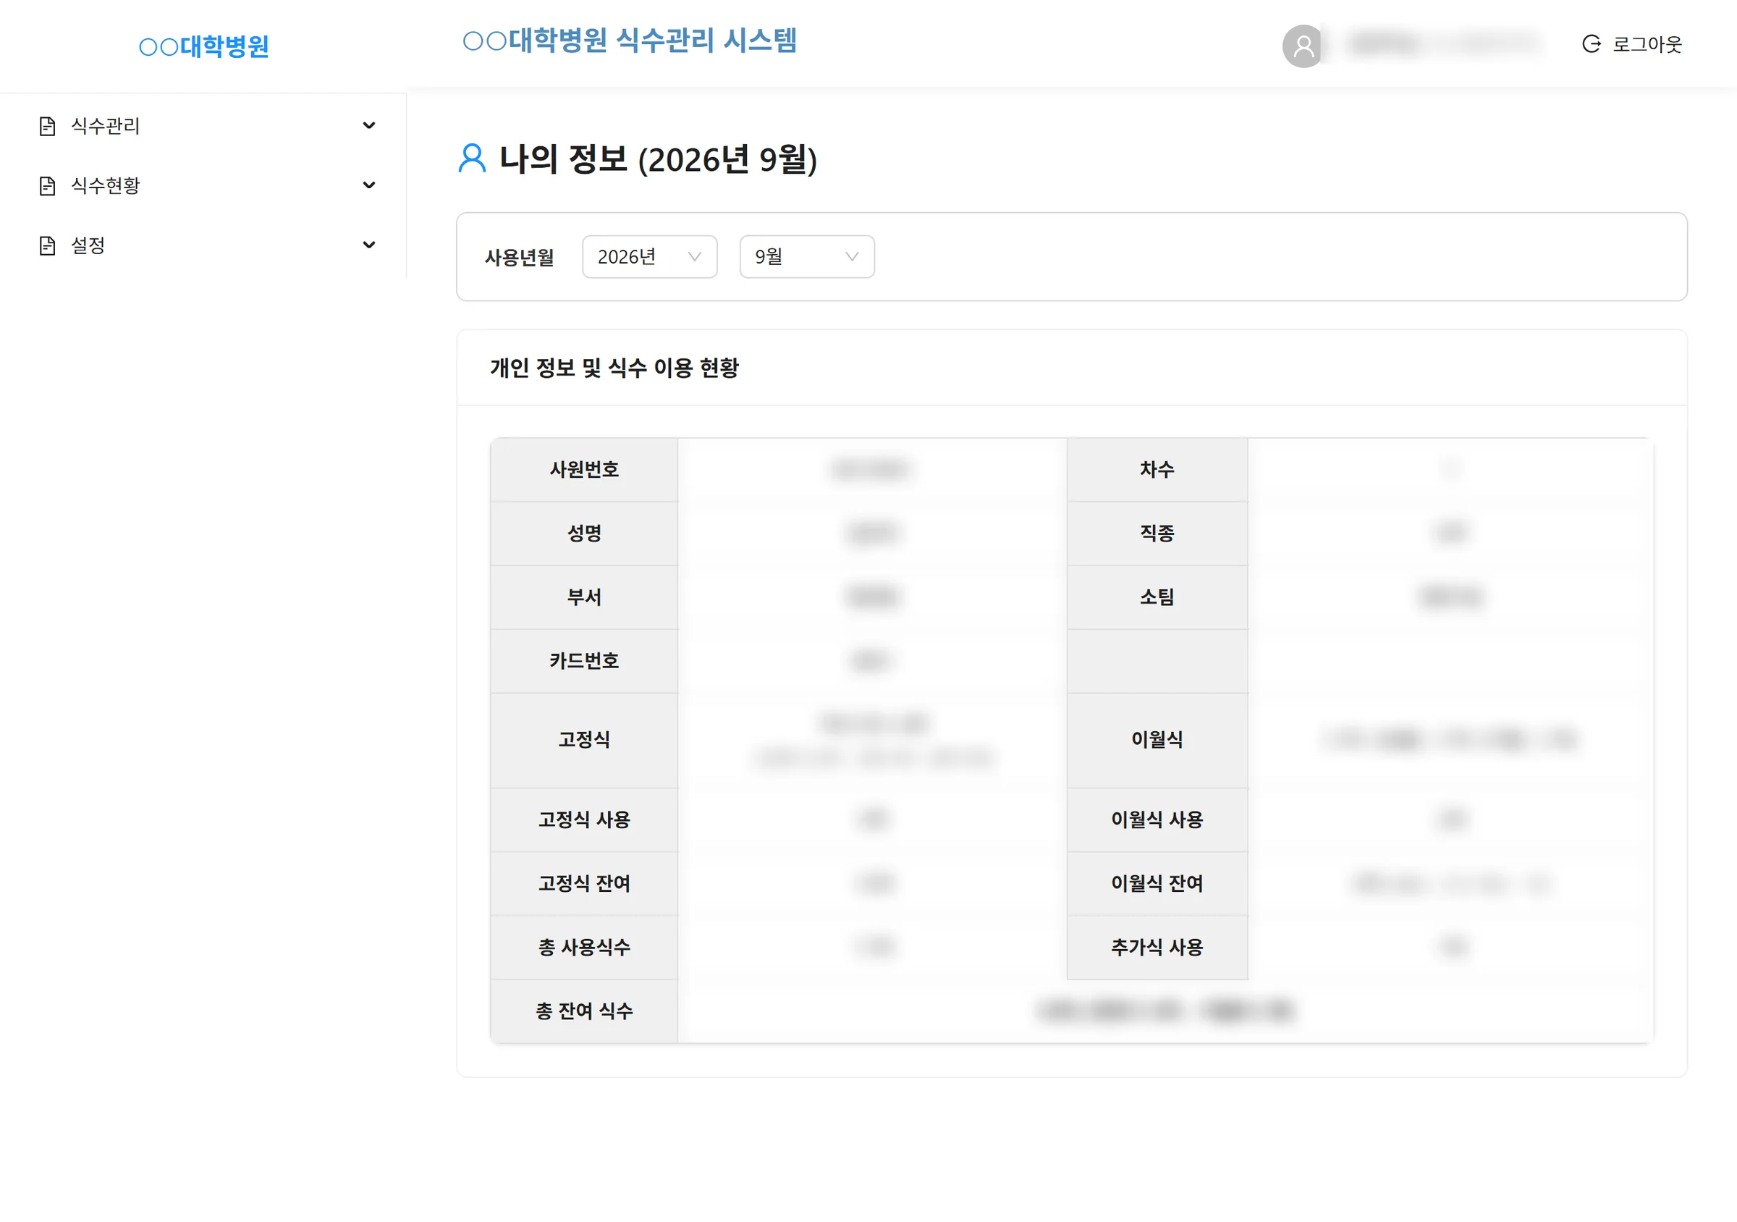Click the 추가식 사용 header cell
This screenshot has width=1737, height=1222.
tap(1157, 948)
